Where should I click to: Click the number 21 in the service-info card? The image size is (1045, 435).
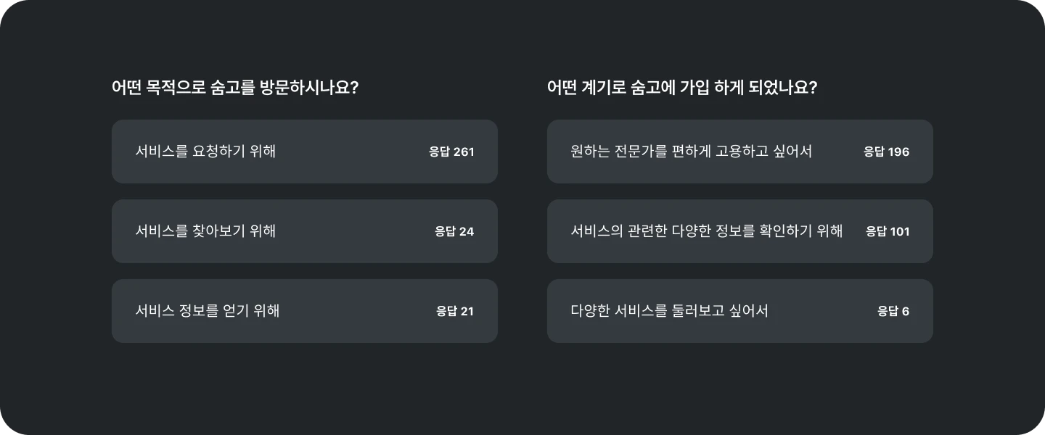467,311
